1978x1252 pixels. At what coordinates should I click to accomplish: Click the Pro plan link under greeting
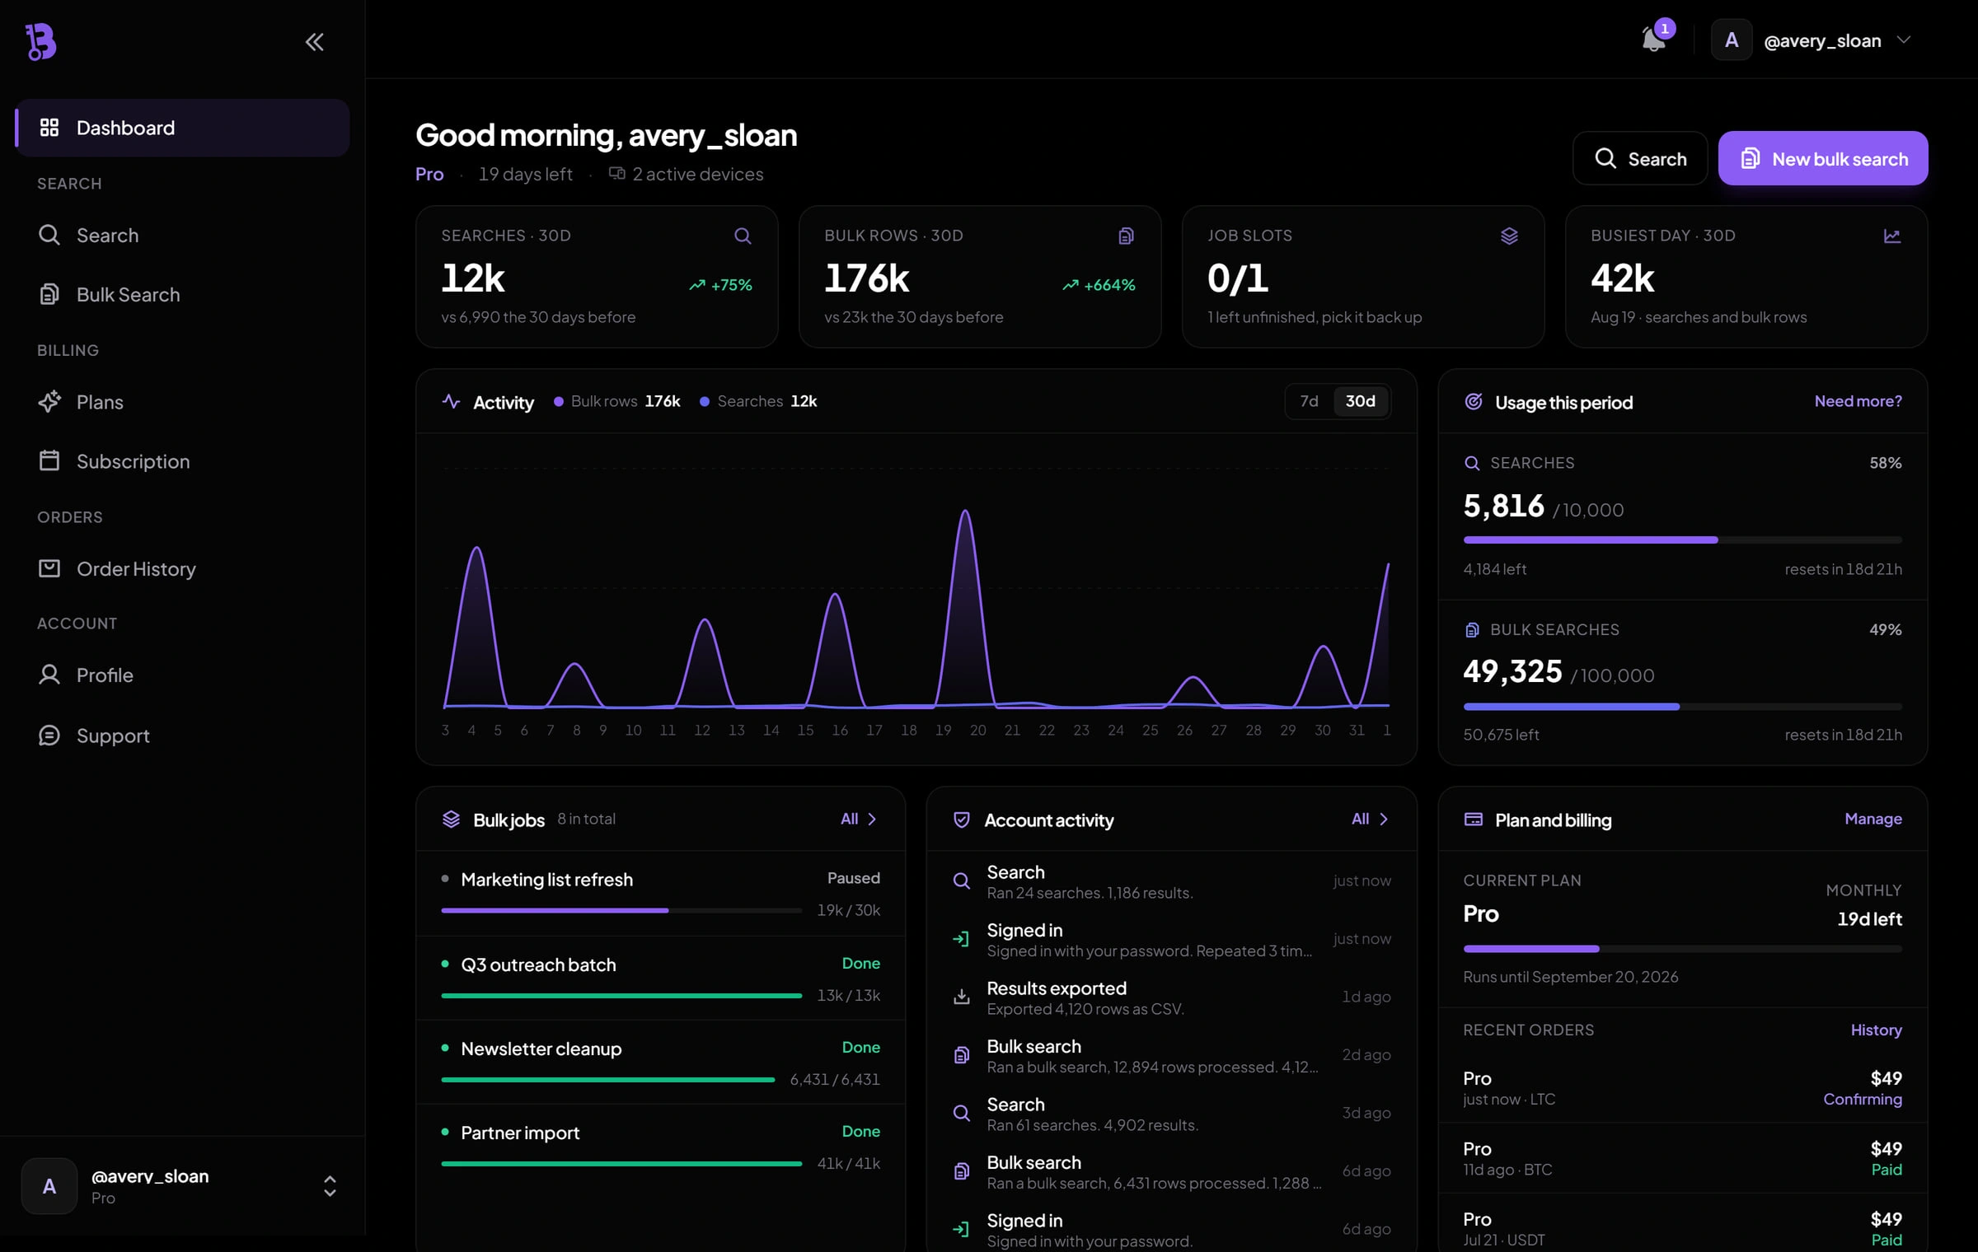[429, 174]
